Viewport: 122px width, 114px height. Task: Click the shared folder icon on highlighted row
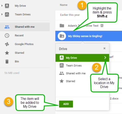(62, 36)
